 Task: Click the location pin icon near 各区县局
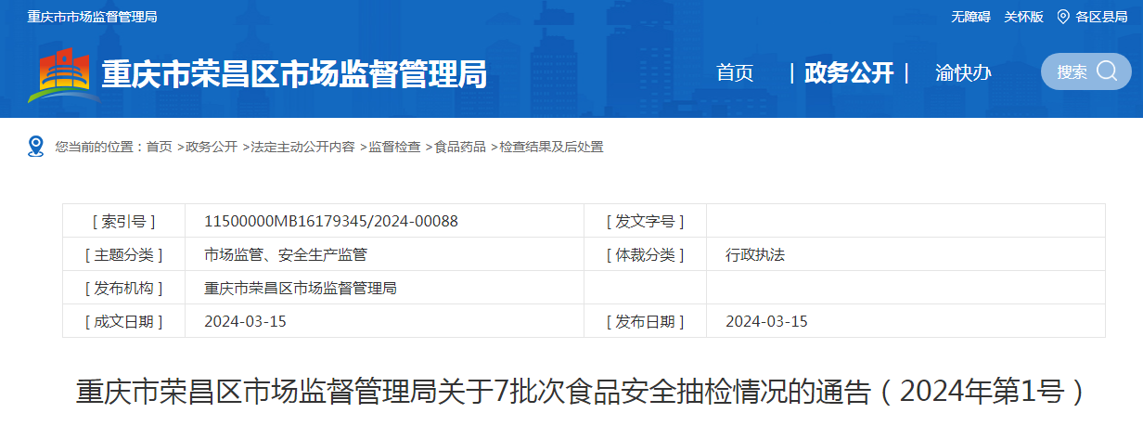point(1063,17)
